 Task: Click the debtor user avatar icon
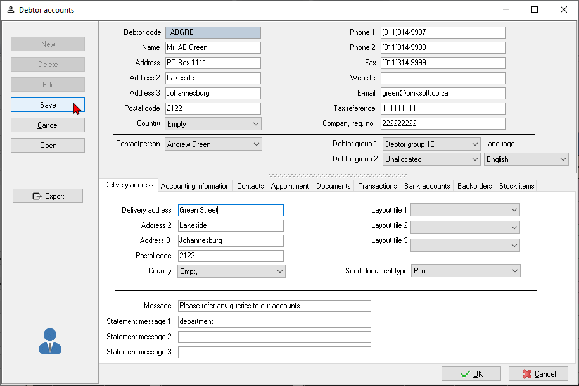pos(50,341)
